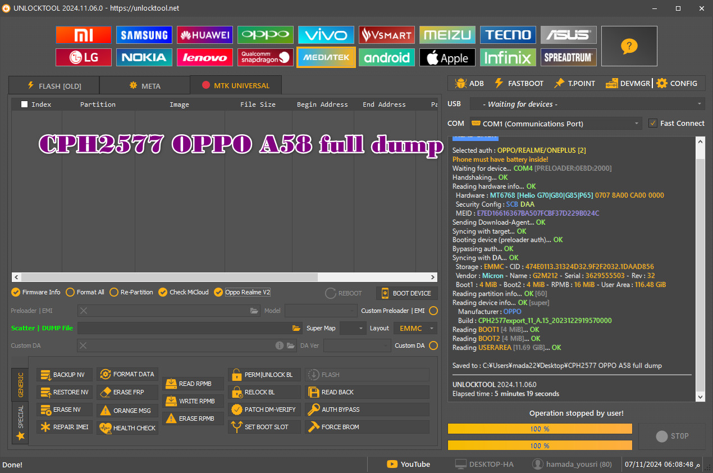Click the AUTH BYPASS button
Screen dimensions: 713x473
367,410
